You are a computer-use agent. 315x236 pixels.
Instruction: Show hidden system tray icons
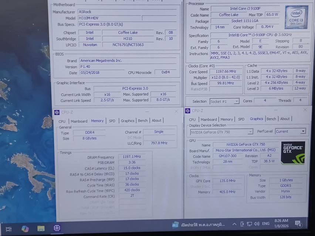click(x=234, y=224)
